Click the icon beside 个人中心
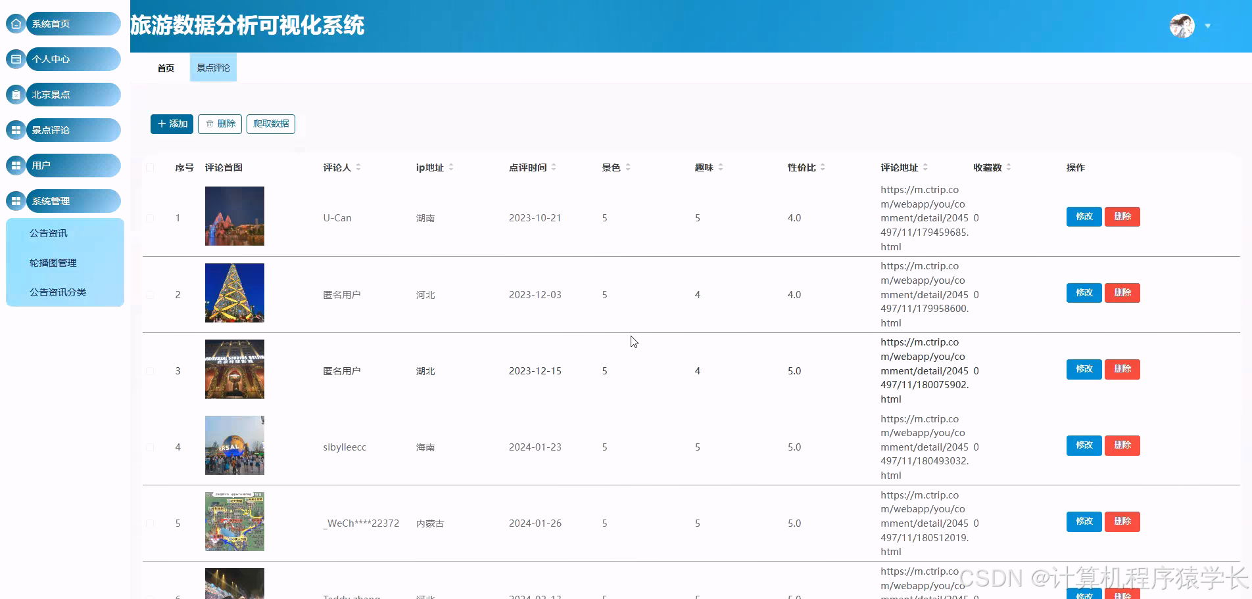This screenshot has width=1252, height=599. click(16, 59)
